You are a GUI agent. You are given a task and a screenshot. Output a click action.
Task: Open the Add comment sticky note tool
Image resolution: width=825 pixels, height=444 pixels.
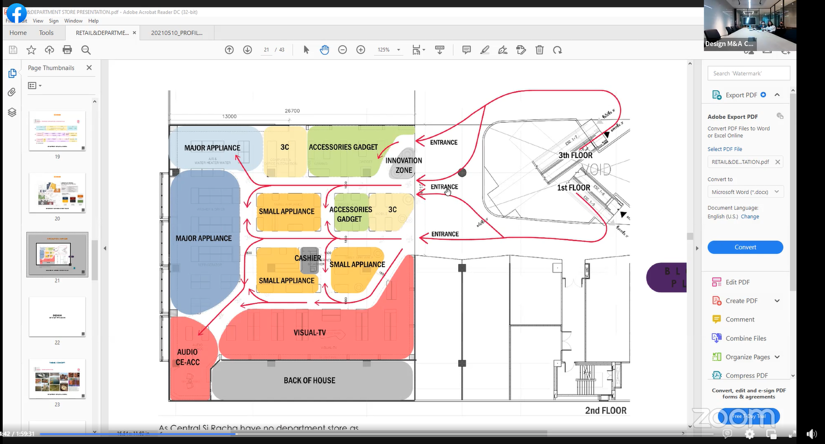466,50
